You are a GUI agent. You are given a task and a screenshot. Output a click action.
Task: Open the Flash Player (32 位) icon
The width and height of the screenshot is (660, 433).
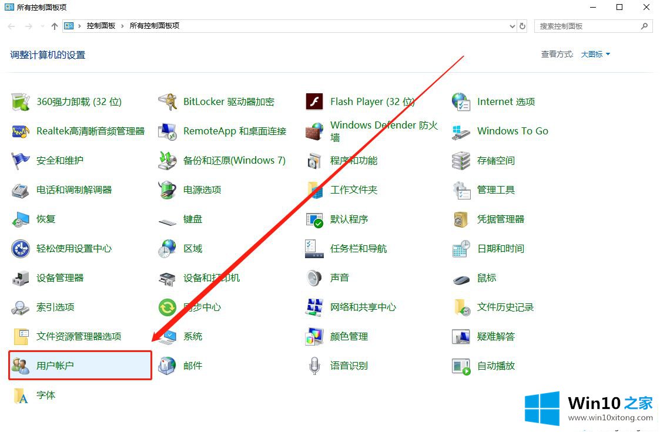pos(314,102)
